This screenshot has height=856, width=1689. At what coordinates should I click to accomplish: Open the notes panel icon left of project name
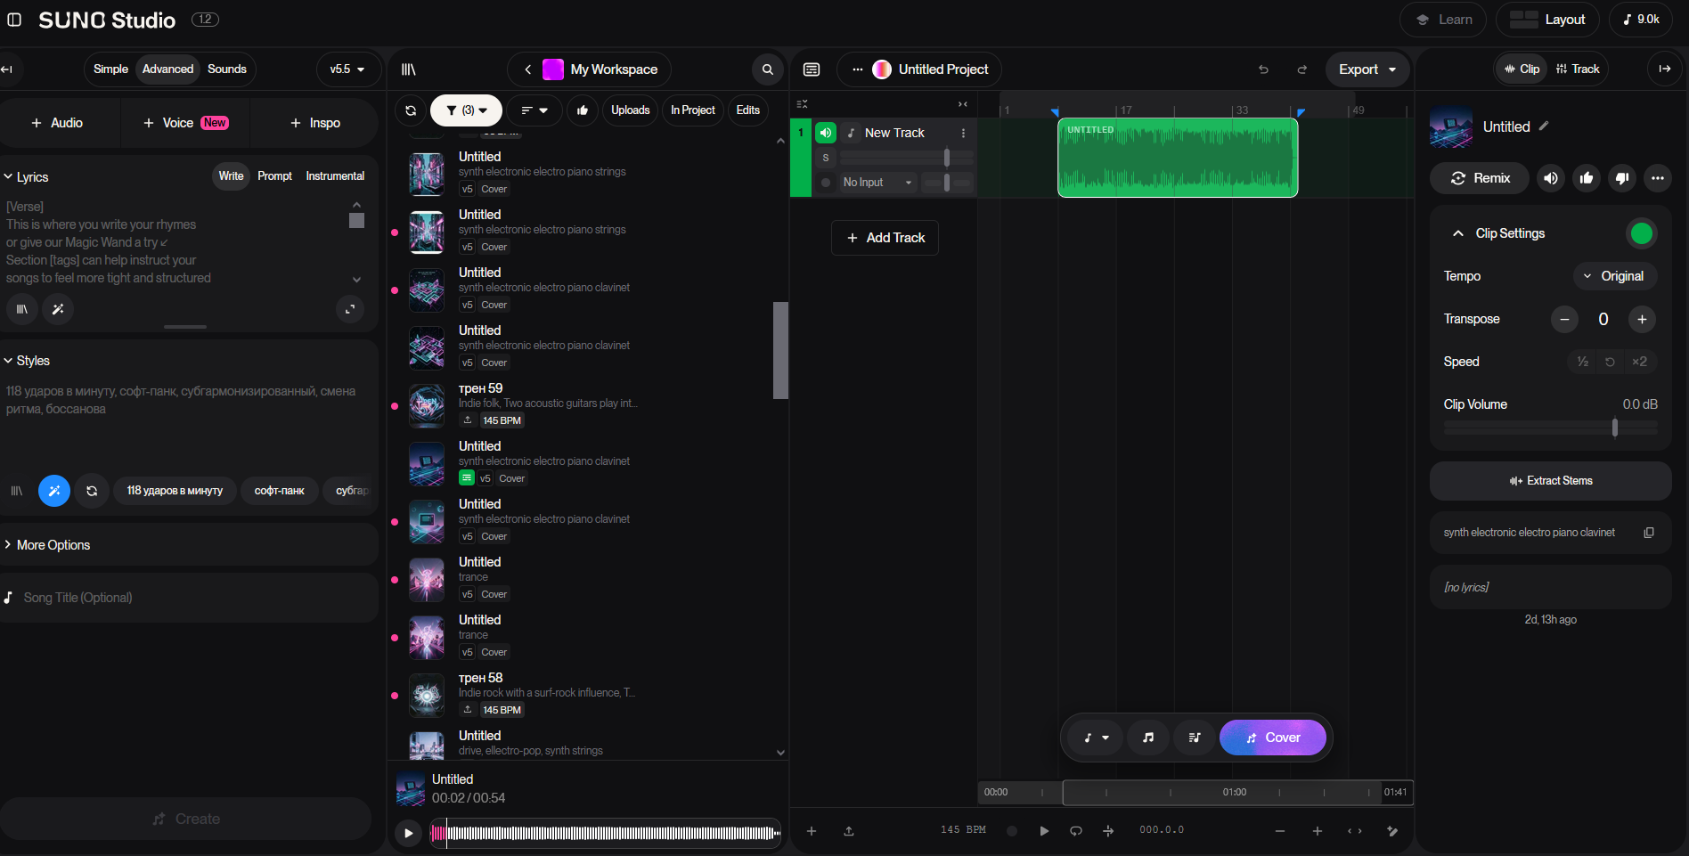(x=812, y=69)
